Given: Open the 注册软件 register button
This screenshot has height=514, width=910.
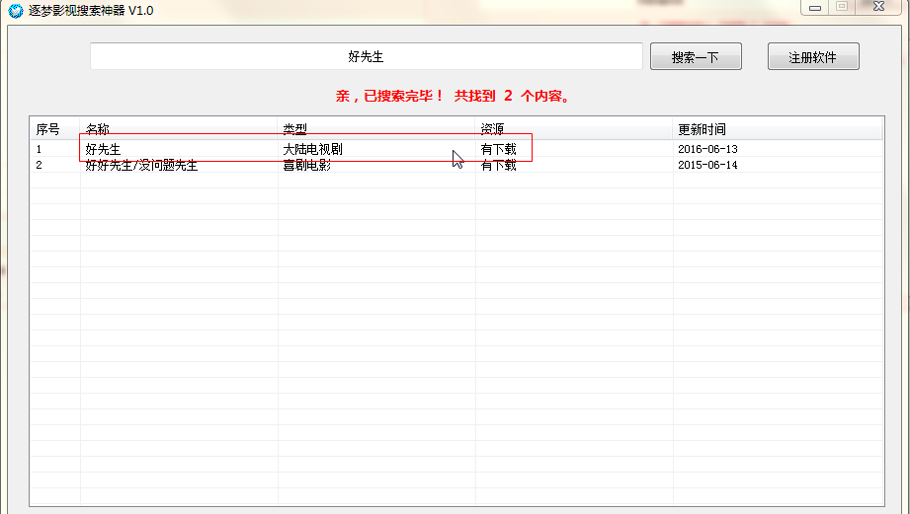Looking at the screenshot, I should point(812,57).
